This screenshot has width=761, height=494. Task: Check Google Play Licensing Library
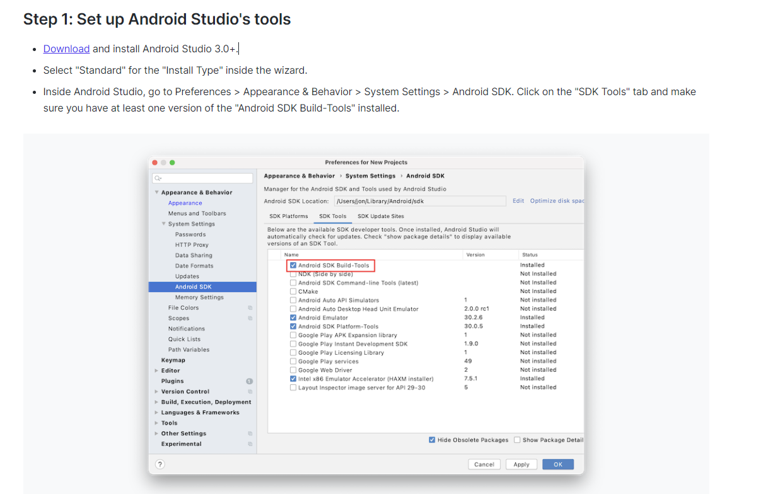(293, 353)
